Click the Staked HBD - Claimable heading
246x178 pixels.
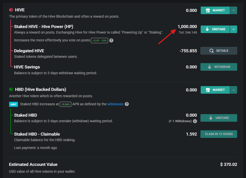37,134
